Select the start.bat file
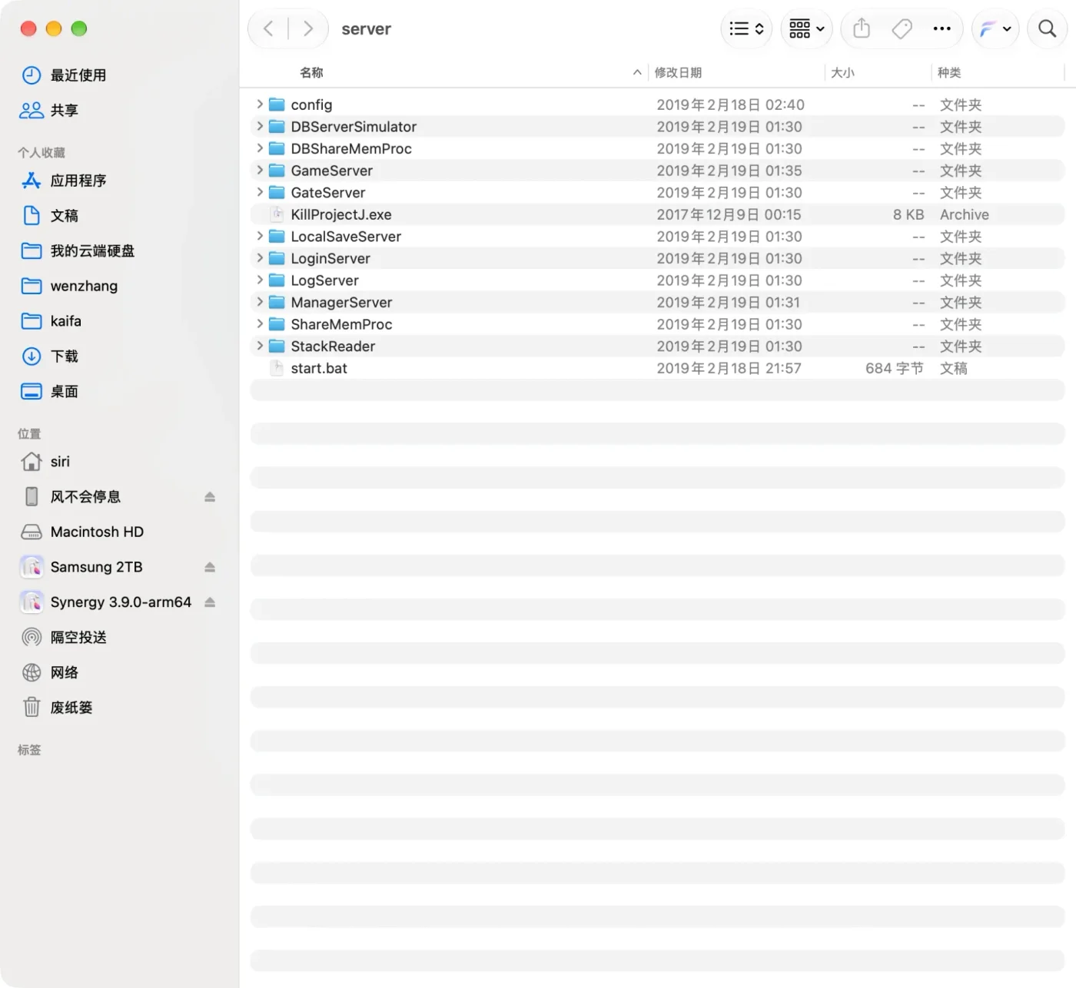The height and width of the screenshot is (988, 1076). pos(657,368)
